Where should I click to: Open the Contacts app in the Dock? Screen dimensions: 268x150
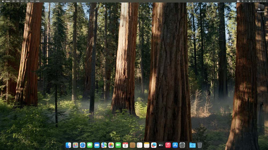click(132, 145)
